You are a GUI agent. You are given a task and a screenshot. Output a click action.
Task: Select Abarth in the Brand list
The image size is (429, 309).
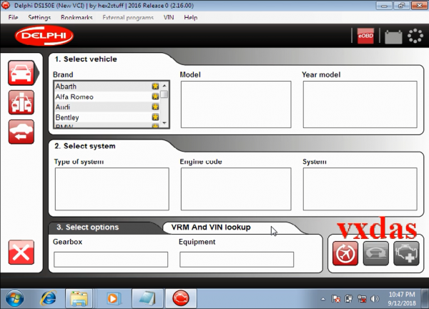(107, 87)
